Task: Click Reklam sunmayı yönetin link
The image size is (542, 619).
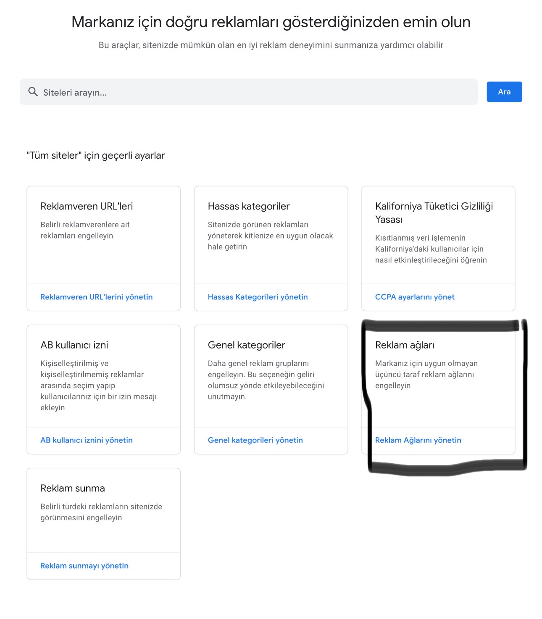Action: [84, 566]
